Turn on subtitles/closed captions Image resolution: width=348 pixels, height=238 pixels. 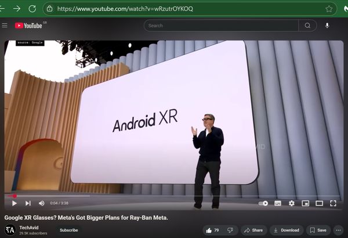(278, 203)
